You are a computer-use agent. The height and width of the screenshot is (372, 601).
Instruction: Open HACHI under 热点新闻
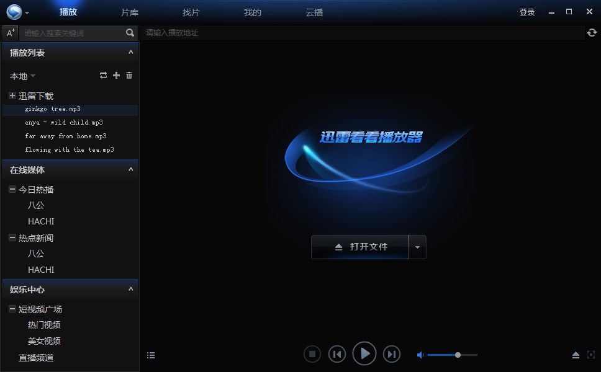(x=41, y=270)
